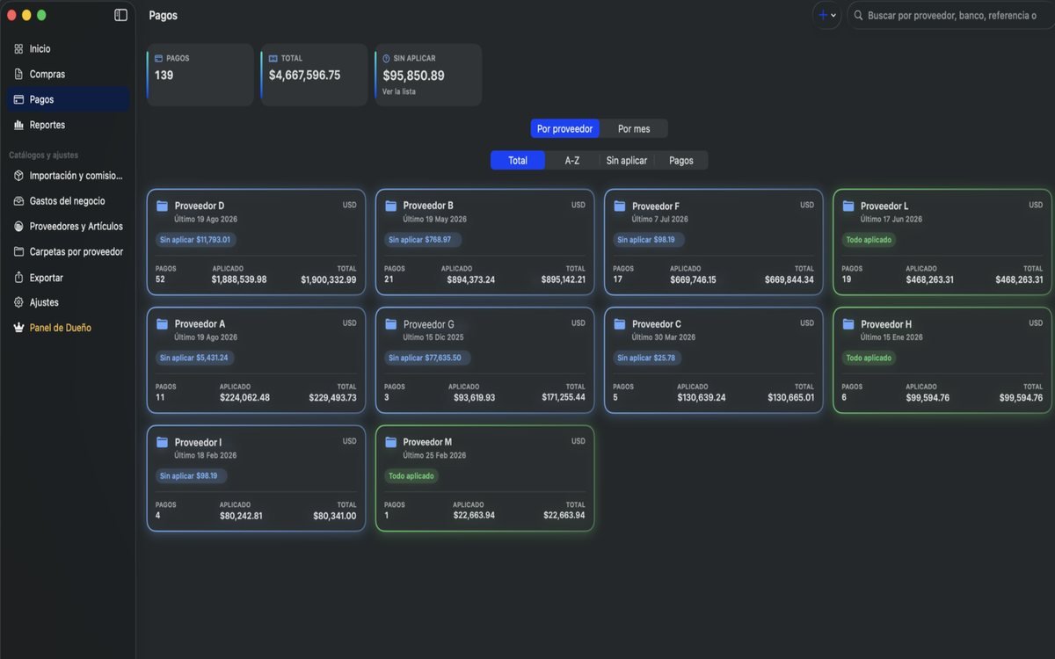Click the crown icon for Panel de Dueño
1055x659 pixels.
point(18,328)
